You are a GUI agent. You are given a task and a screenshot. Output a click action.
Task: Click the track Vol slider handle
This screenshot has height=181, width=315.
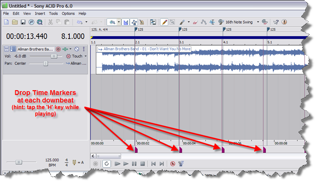(x=54, y=56)
